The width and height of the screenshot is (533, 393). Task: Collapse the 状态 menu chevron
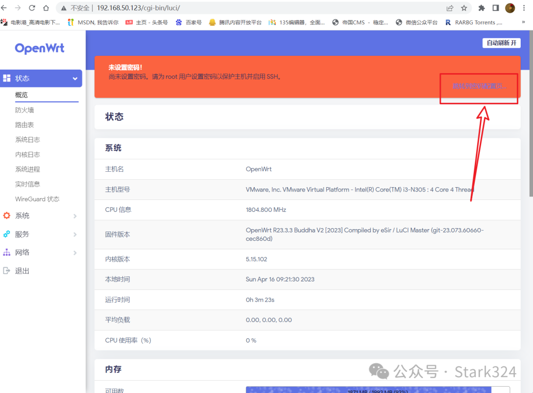75,79
